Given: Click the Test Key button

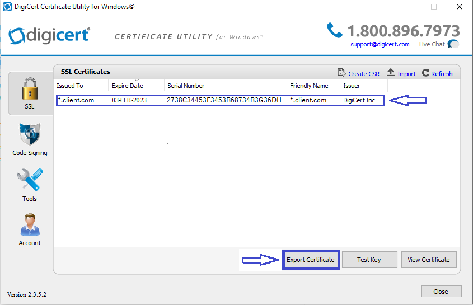Looking at the screenshot, I should pos(369,260).
